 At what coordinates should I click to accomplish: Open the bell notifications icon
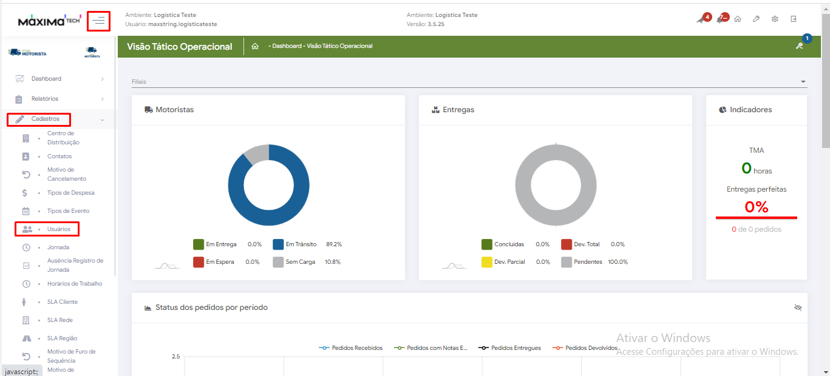(x=720, y=19)
